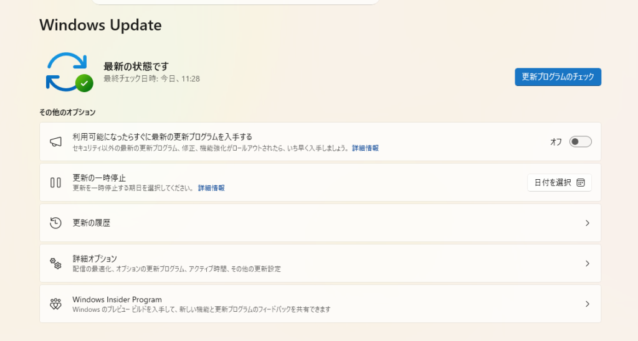This screenshot has width=638, height=341.
Task: Click the オフ label next to toggle
Action: [x=556, y=142]
